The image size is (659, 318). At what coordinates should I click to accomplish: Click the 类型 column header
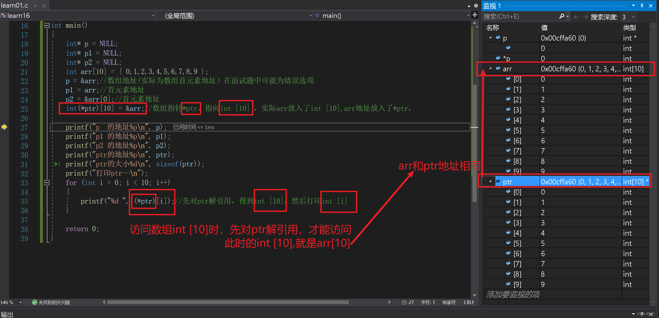636,28
